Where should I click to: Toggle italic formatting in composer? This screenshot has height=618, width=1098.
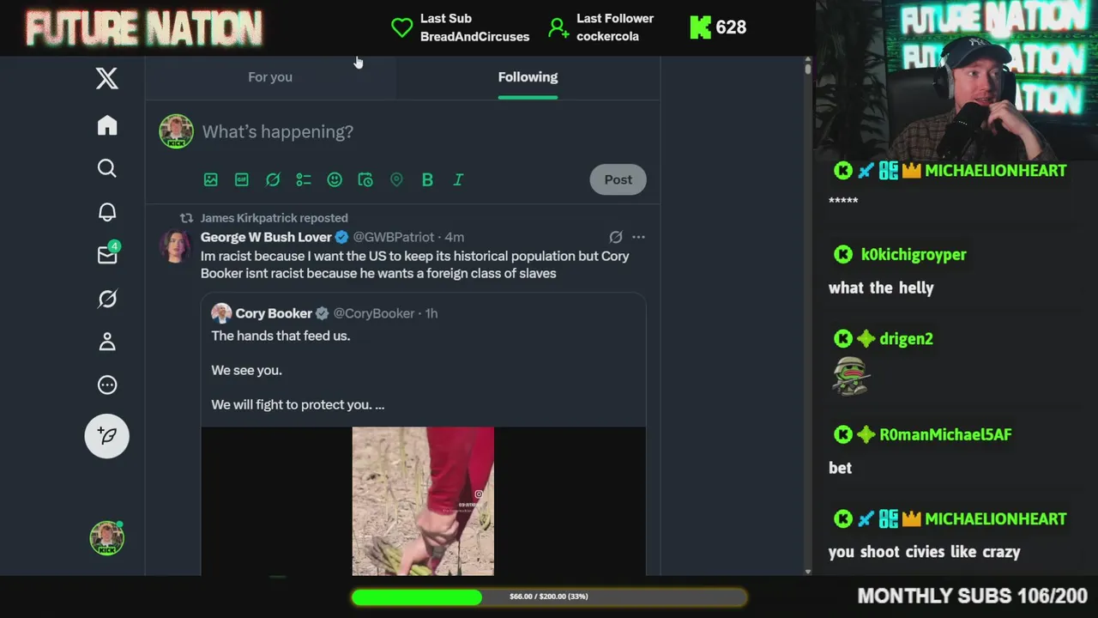pos(458,179)
